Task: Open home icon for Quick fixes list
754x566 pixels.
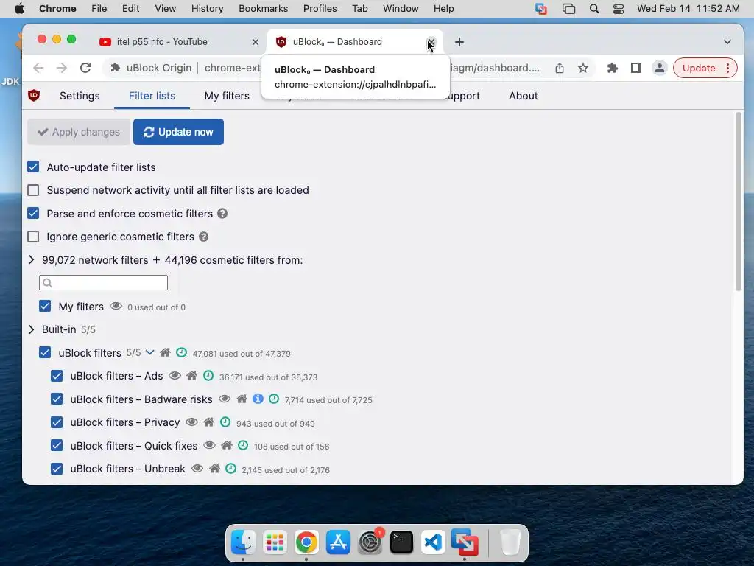Action: 227,445
